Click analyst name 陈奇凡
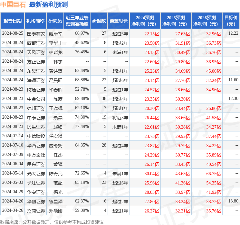Screen dimensions: 240x225 tap(56, 173)
